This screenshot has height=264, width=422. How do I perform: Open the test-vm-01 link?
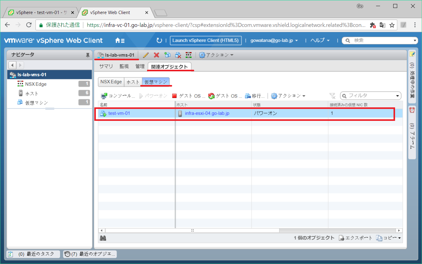(x=119, y=113)
